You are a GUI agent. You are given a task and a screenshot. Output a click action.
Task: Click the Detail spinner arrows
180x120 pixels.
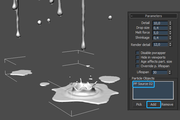[170, 23]
